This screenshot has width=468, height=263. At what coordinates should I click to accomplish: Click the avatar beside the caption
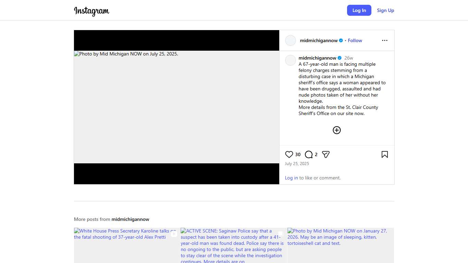(x=291, y=60)
